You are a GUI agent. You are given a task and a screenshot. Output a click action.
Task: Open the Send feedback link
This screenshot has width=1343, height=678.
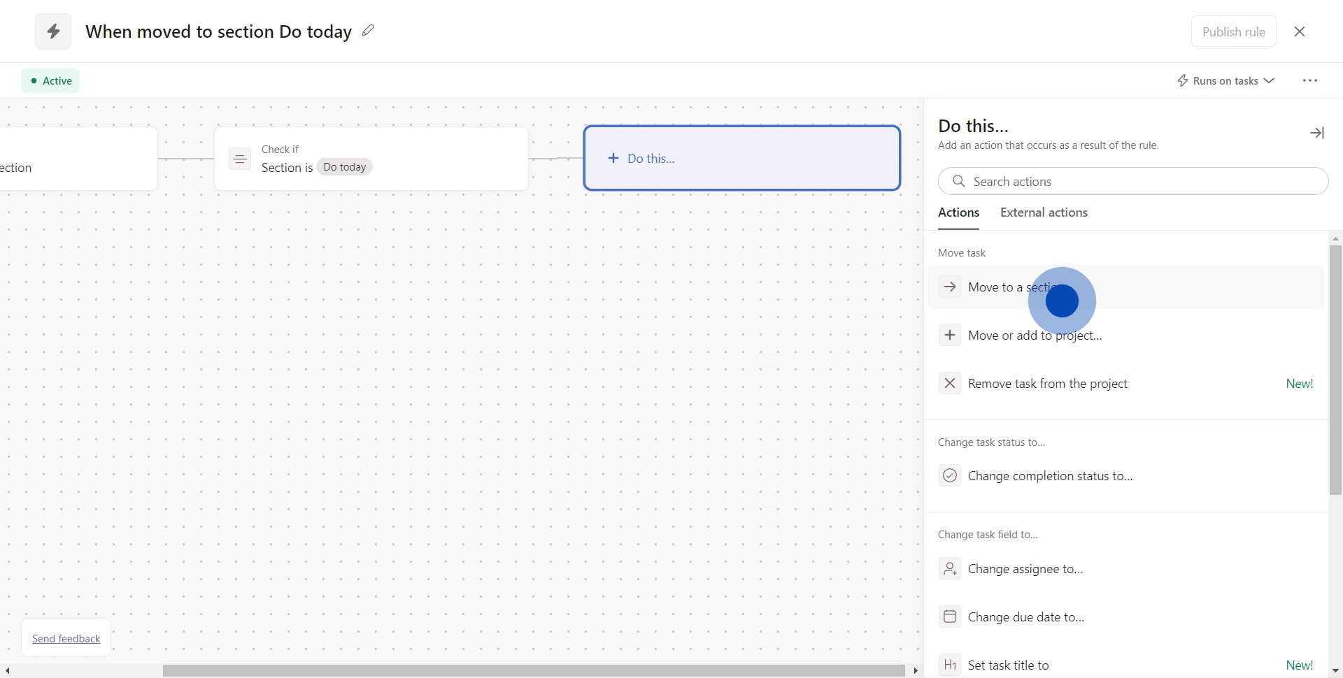(66, 639)
